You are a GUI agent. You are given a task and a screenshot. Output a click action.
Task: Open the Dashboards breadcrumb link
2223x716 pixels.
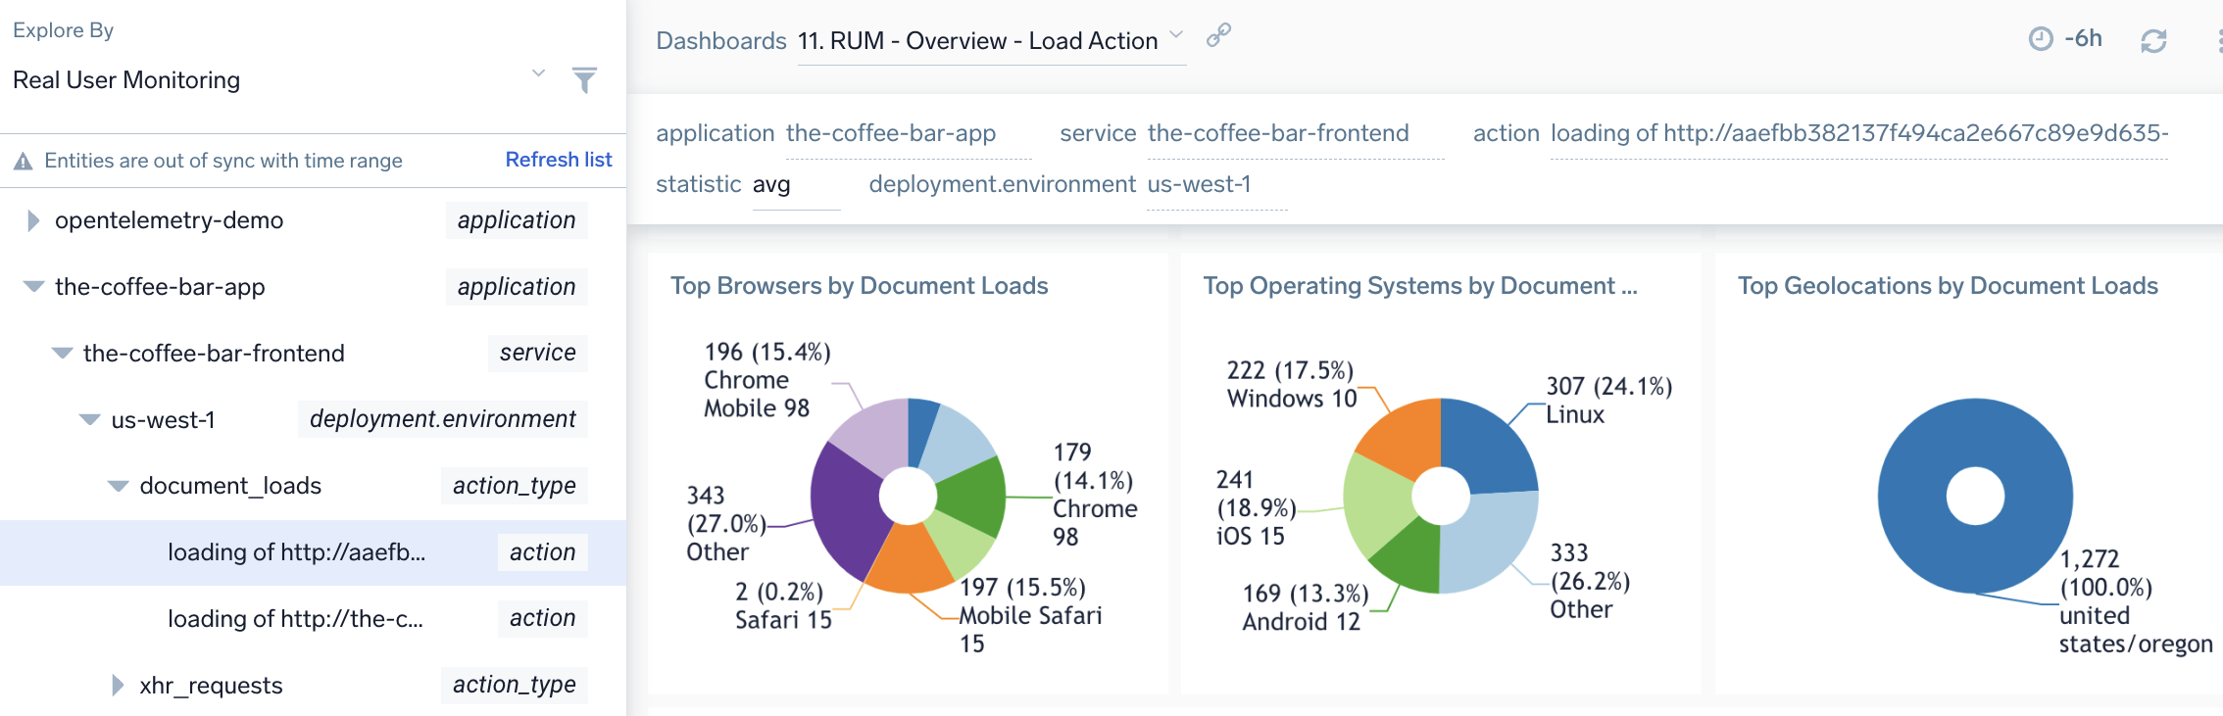click(x=720, y=41)
